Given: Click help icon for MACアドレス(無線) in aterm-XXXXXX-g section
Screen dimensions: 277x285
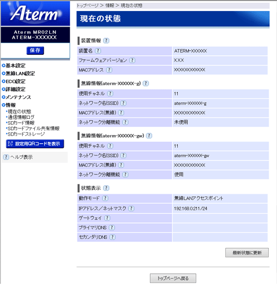Looking at the screenshot, I should [121, 113].
